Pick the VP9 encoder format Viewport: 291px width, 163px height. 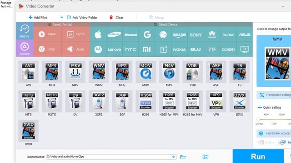point(216,101)
